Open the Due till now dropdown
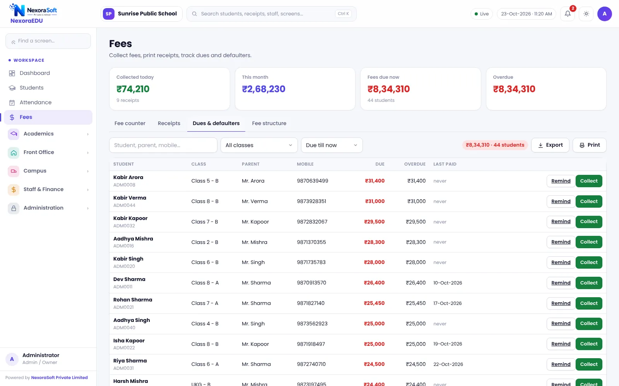 (x=332, y=145)
